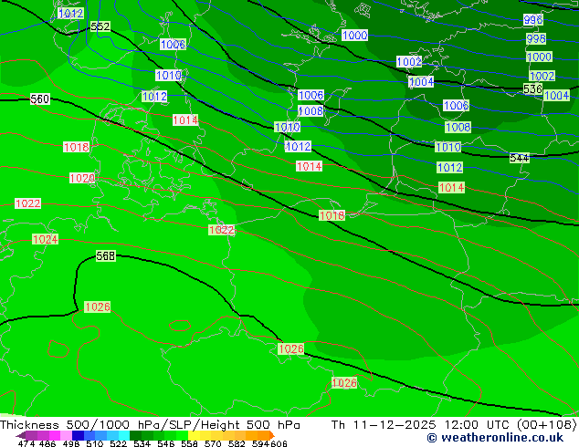Click legend value 522

[x=119, y=443]
